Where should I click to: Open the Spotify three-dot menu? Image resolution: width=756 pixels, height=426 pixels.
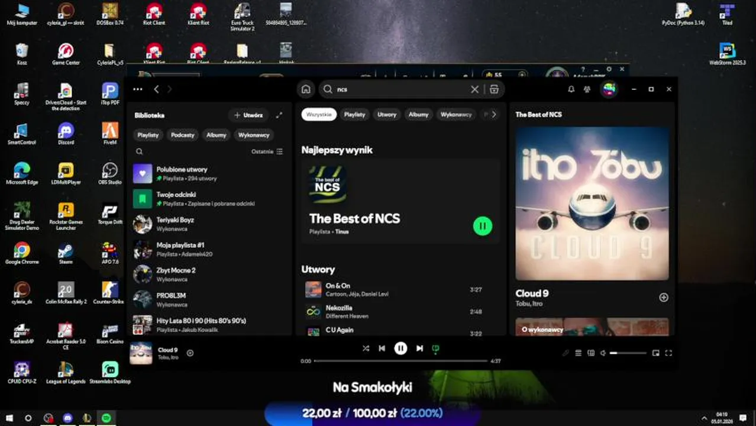point(138,89)
